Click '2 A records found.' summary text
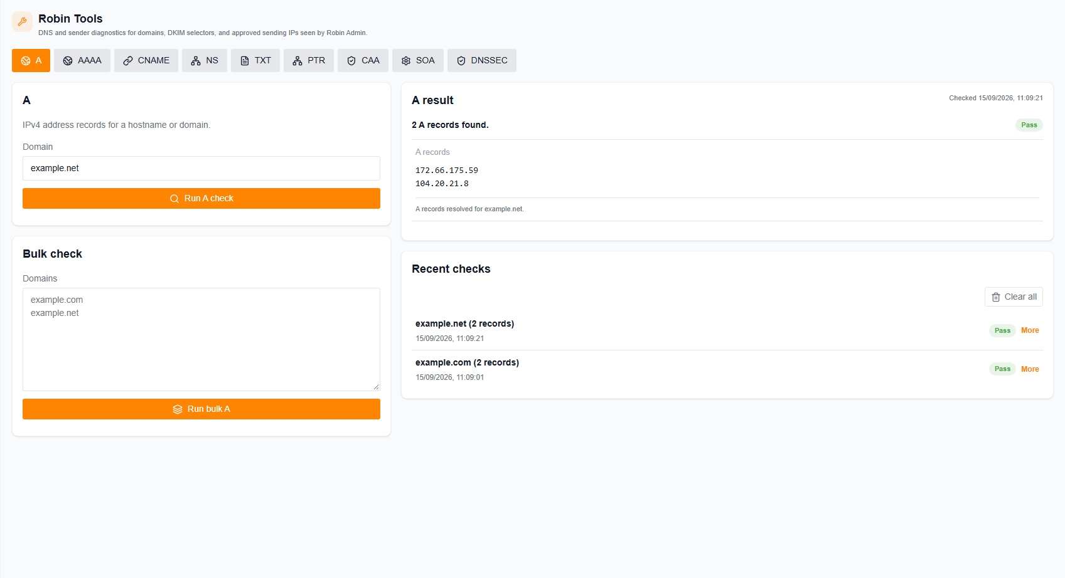This screenshot has height=578, width=1065. (x=450, y=125)
